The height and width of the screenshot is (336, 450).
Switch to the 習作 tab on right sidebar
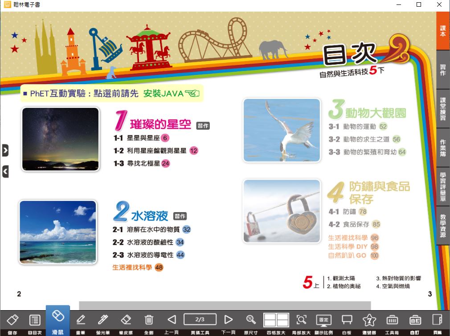(443, 70)
